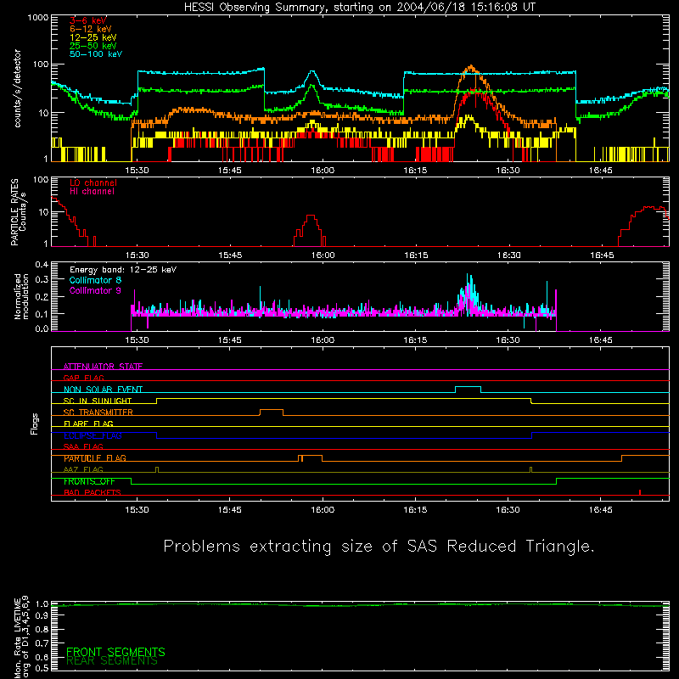
Task: Click the FRONT SEGMENTS legend label
Action: click(115, 652)
